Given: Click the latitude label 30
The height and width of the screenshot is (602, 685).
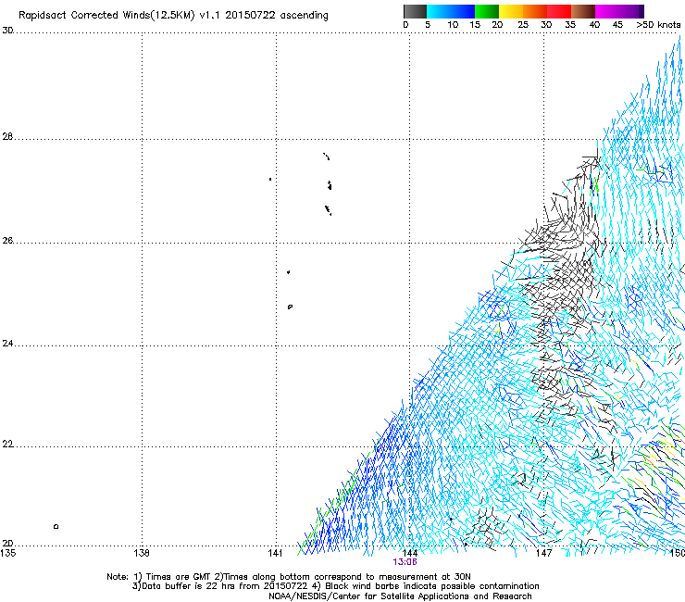Looking at the screenshot, I should 7,31.
